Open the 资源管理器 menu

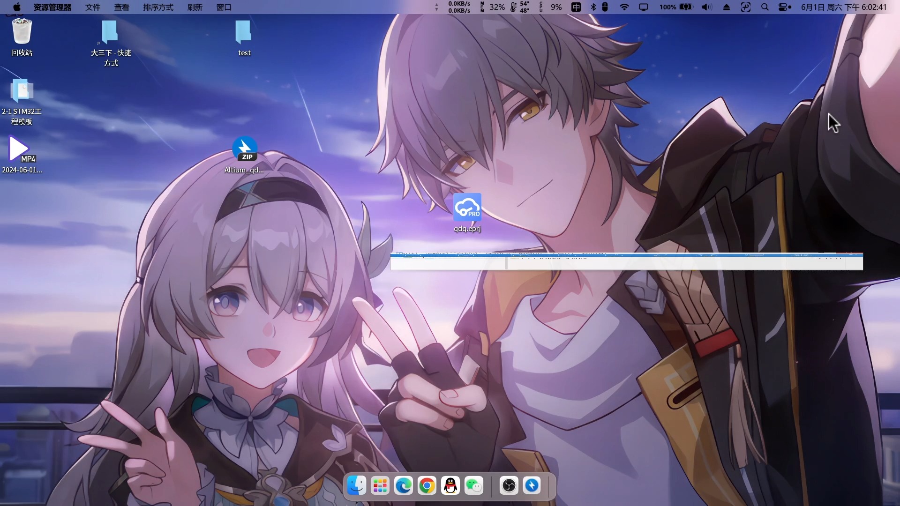(52, 7)
